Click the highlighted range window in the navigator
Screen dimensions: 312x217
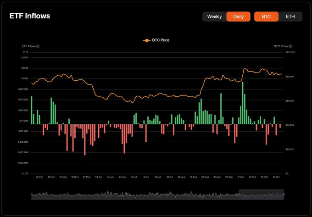click(x=261, y=195)
